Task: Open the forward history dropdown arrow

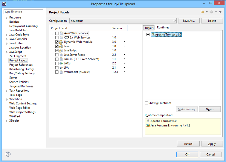Action: [216, 12]
